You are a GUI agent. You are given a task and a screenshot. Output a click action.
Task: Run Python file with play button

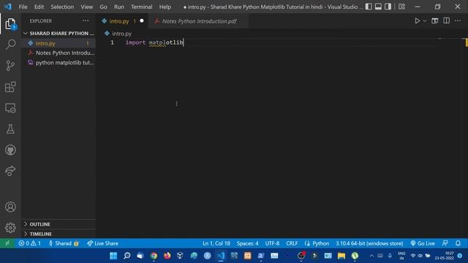click(417, 21)
